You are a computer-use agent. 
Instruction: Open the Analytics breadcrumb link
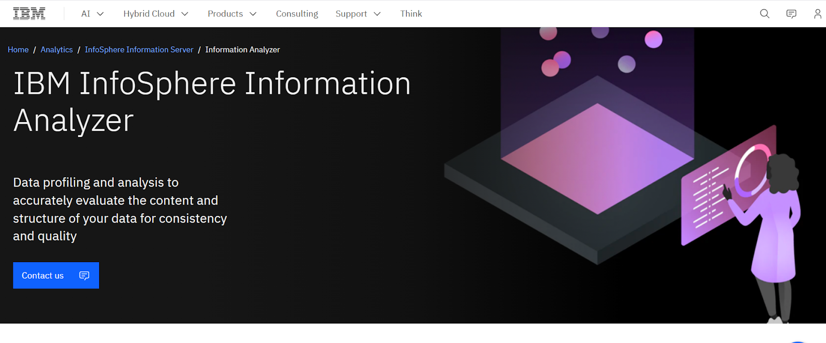click(x=57, y=49)
